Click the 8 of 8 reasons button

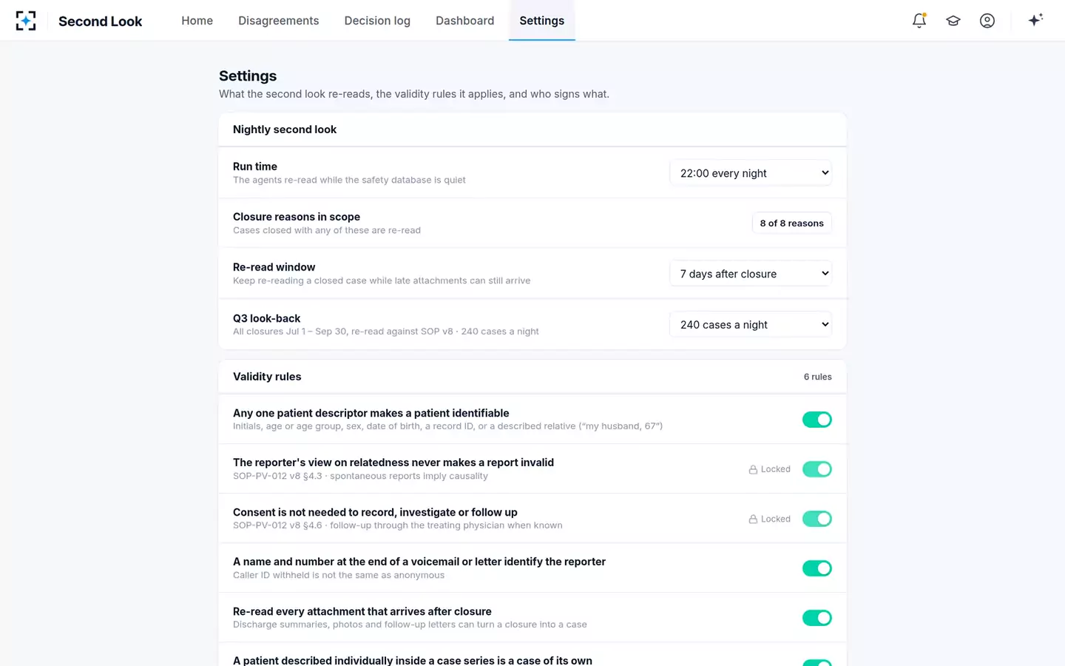791,223
